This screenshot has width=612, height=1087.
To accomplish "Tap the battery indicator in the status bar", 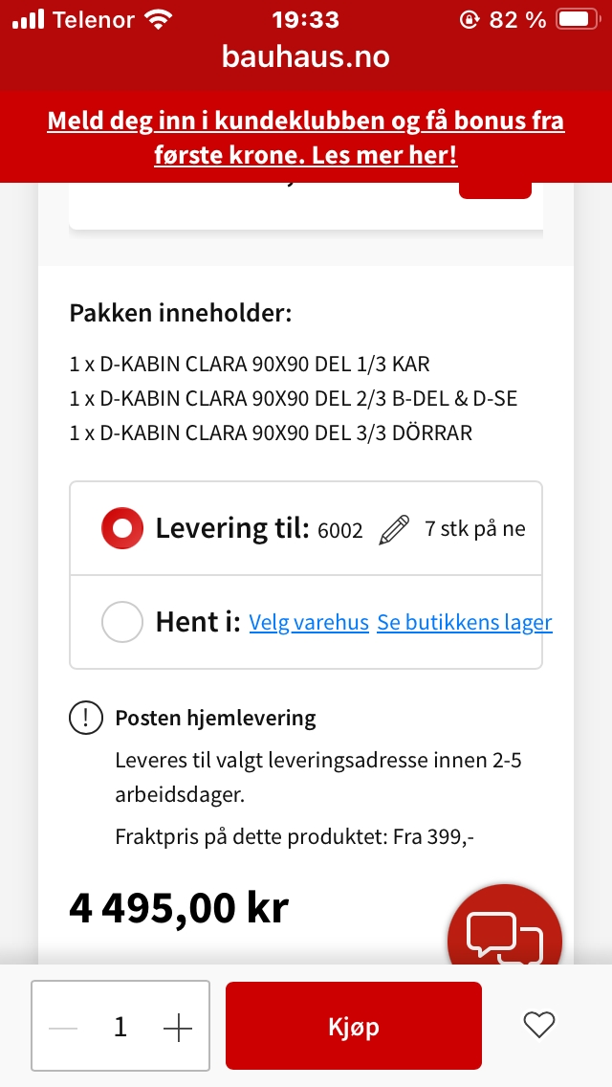I will (x=574, y=16).
